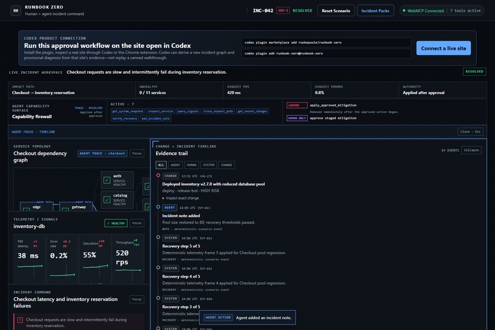Click INC-042 incident identifier
This screenshot has height=330, width=495.
pos(263,10)
